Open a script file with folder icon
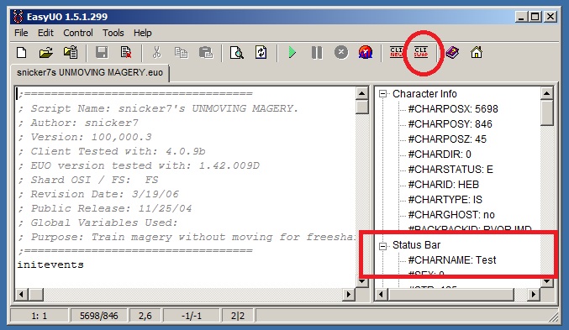Viewport: 569px width, 330px height. click(45, 53)
